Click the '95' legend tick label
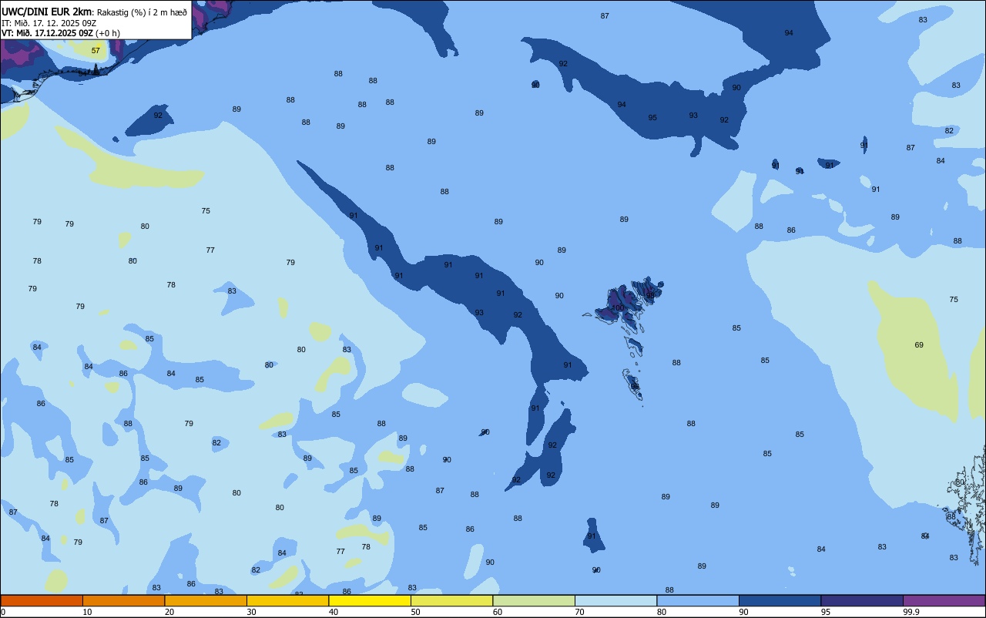 [826, 612]
